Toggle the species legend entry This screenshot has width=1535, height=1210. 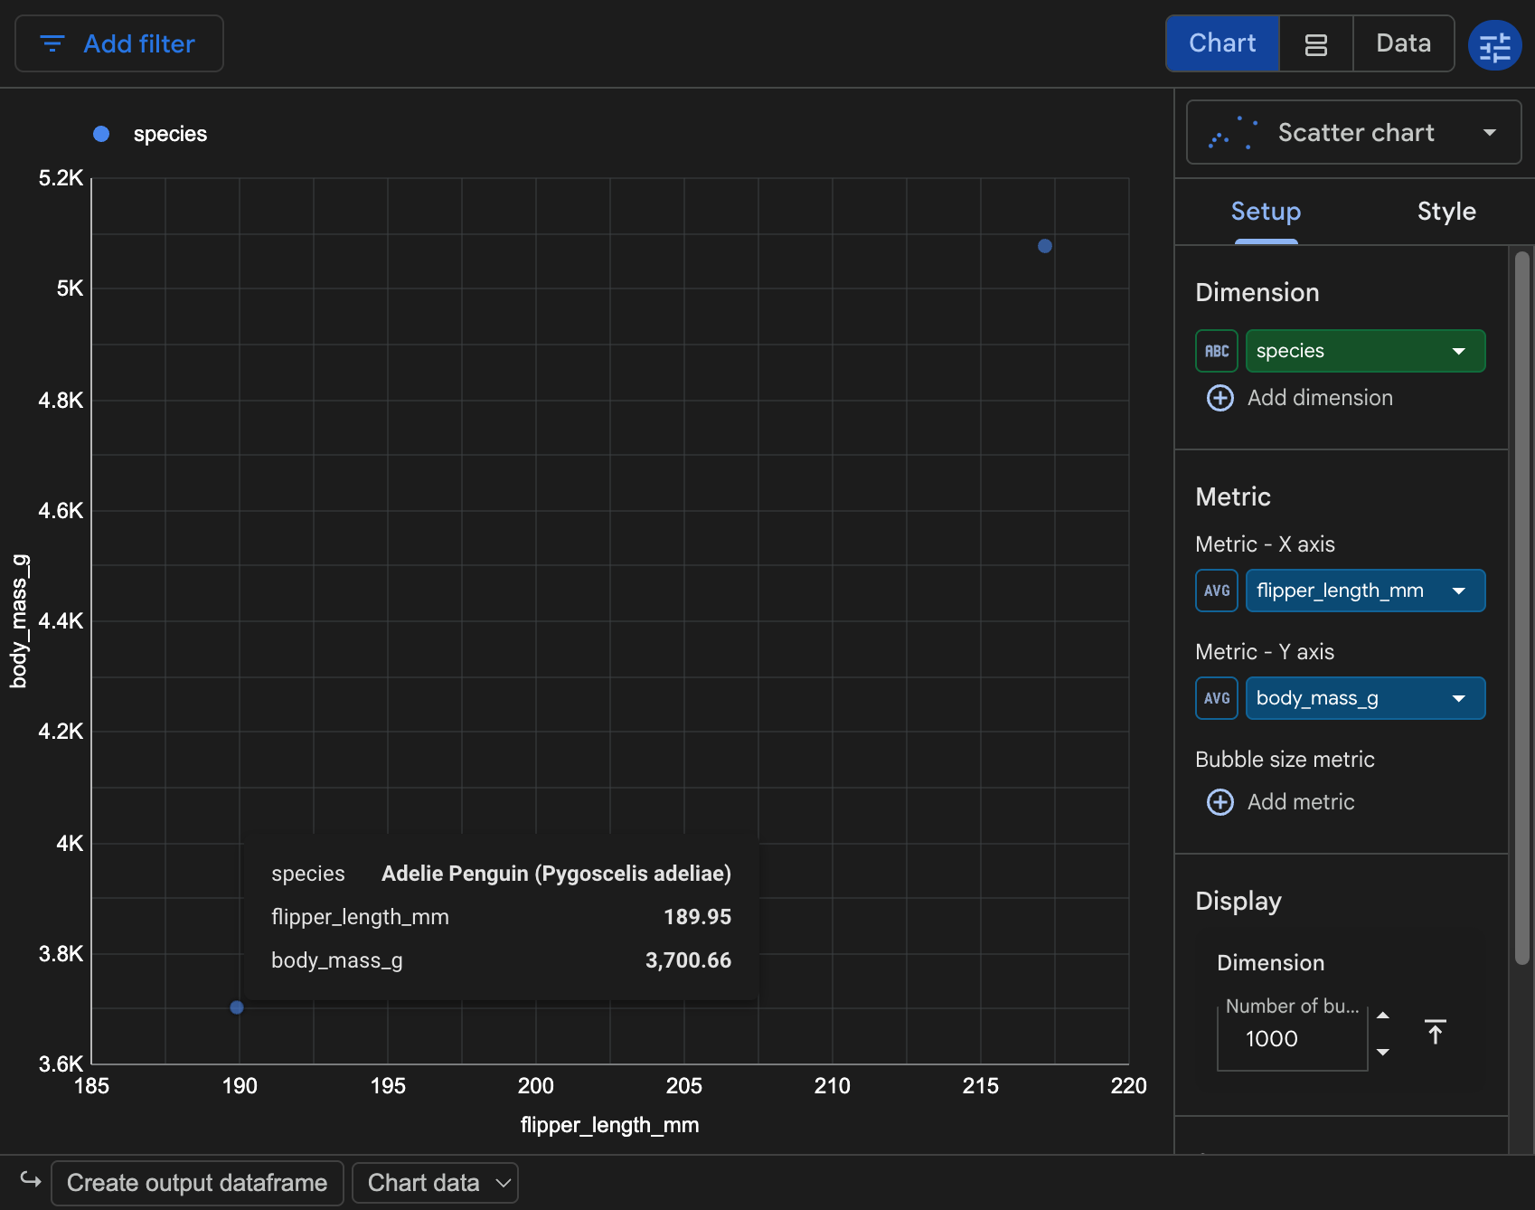coord(150,134)
